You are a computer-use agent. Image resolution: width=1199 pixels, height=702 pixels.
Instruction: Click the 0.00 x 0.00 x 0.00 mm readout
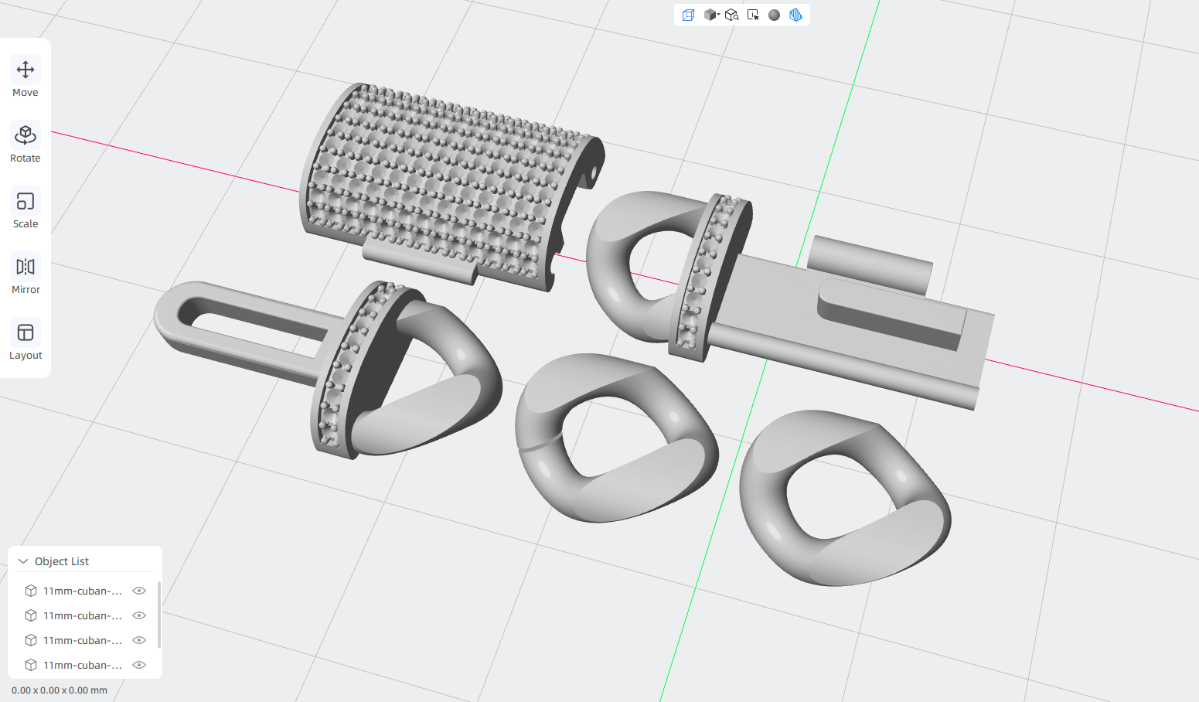60,690
